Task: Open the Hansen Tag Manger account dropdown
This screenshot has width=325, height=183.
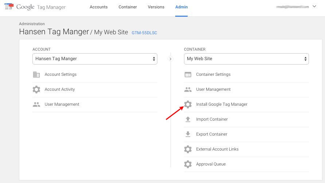Action: pos(95,59)
